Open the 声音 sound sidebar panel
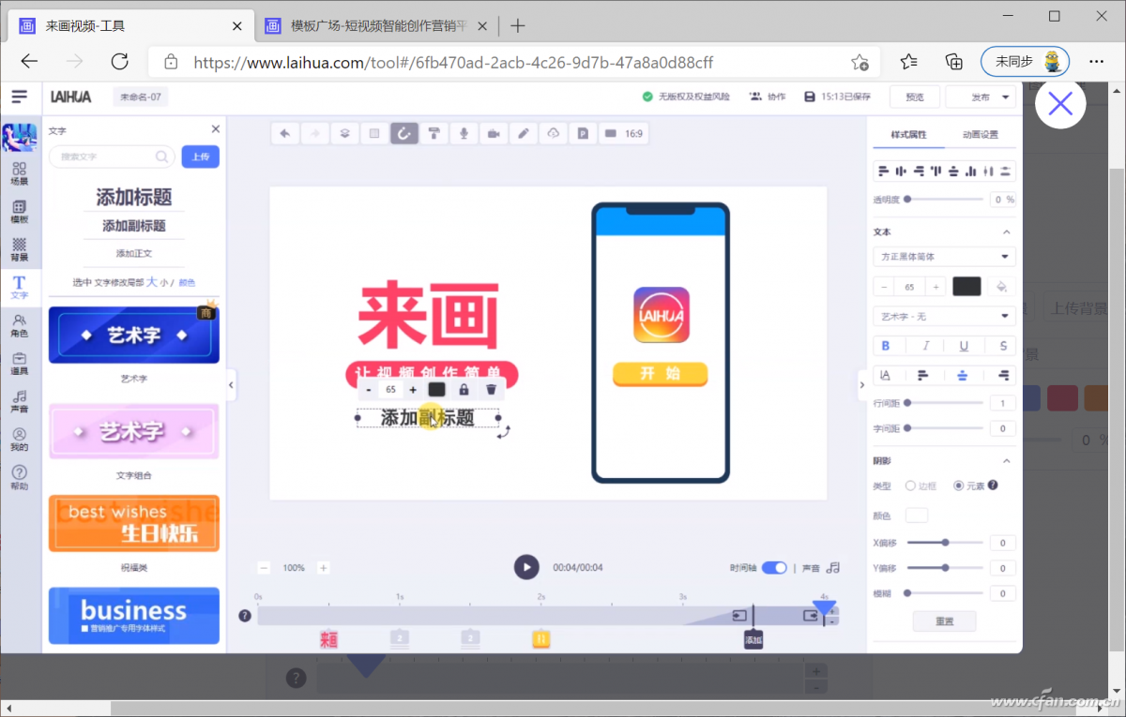 [20, 402]
